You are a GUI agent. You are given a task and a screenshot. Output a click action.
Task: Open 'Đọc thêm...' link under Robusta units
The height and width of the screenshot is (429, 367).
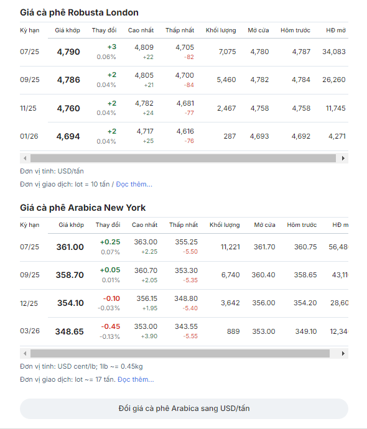pyautogui.click(x=134, y=185)
